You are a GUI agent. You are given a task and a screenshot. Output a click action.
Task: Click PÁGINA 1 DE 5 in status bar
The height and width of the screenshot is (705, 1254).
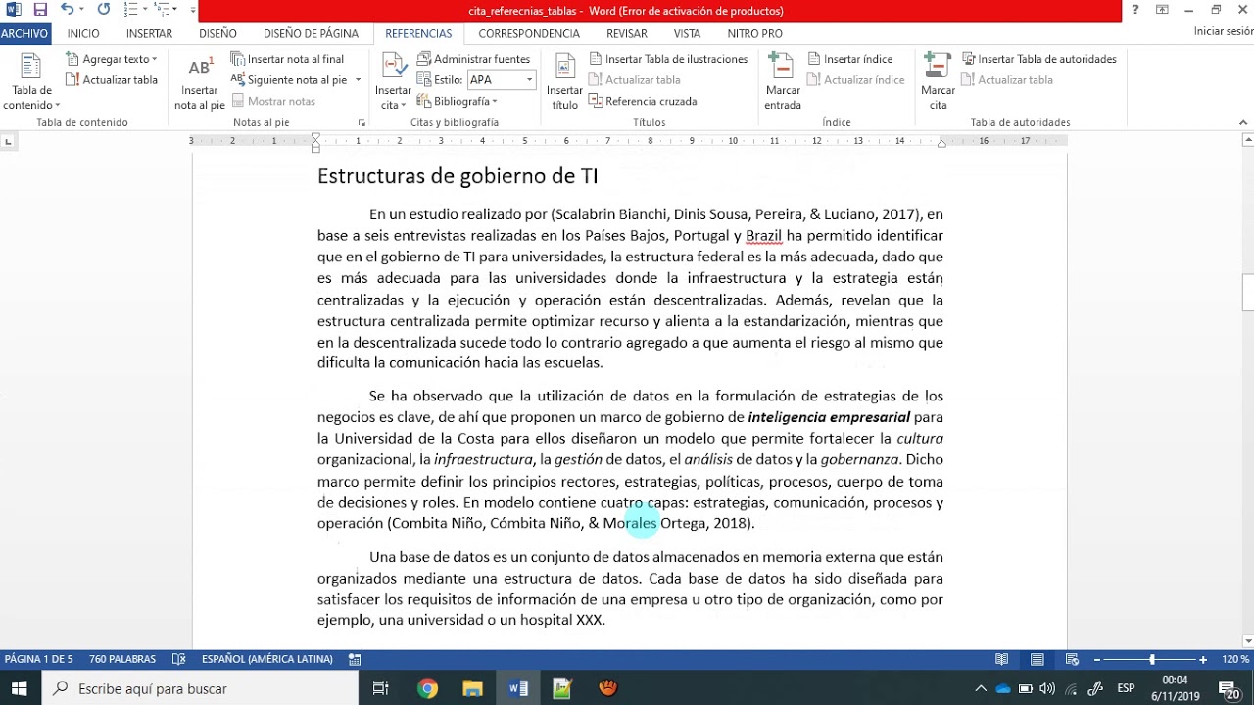[x=38, y=660]
